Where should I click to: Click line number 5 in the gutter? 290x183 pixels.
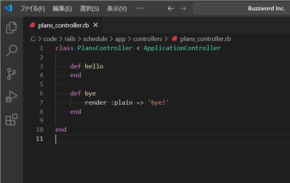click(x=41, y=84)
